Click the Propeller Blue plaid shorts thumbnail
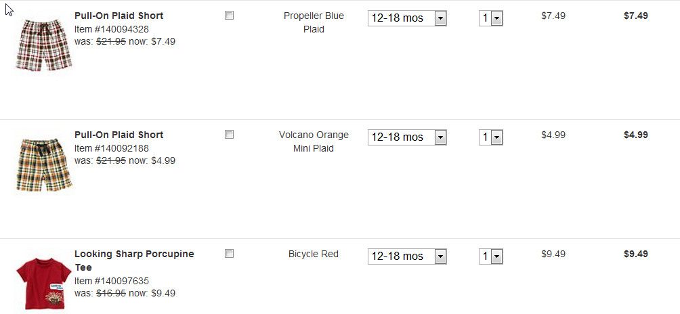 coord(43,45)
